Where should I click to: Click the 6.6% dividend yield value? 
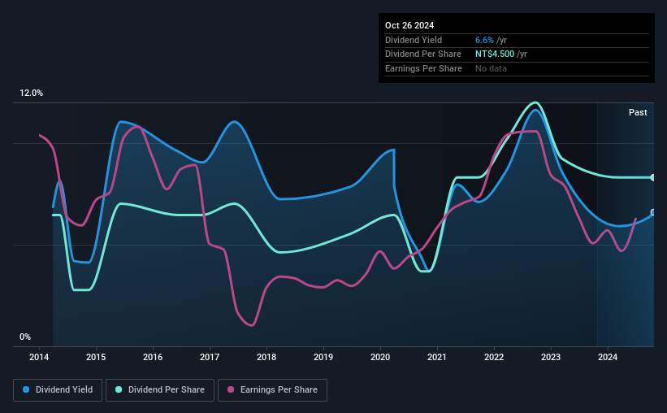point(484,40)
